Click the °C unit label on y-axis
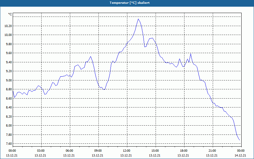This screenshot has height=159, width=254. [10, 14]
